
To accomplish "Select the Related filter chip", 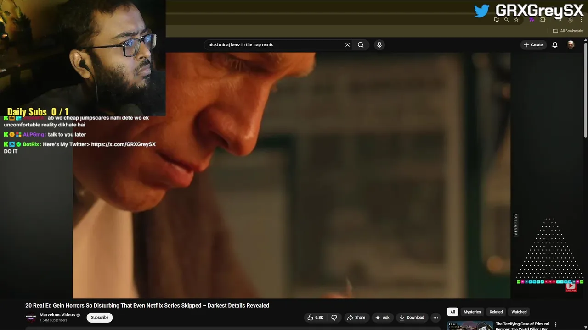I will pyautogui.click(x=496, y=312).
